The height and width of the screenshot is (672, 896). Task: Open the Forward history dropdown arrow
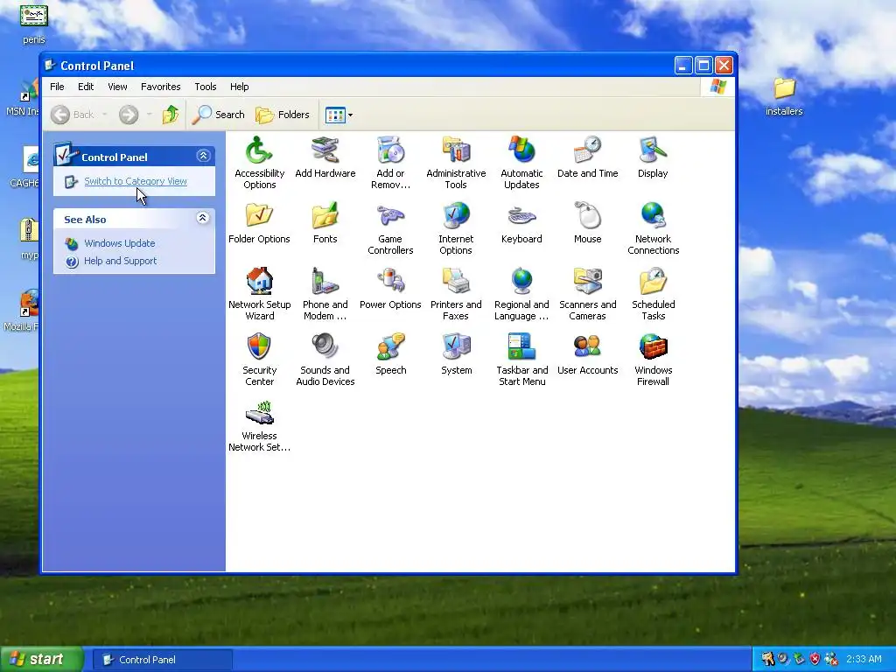coord(149,115)
